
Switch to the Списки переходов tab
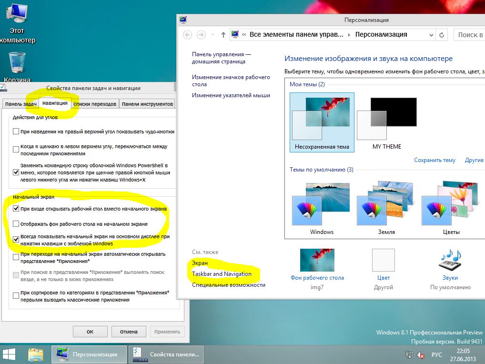[94, 104]
